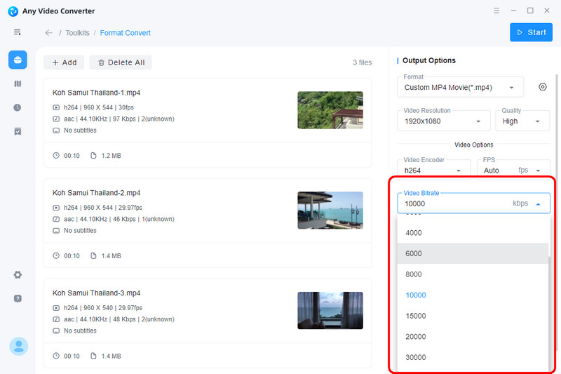Toggle the sidebar collapse icon

pos(17,32)
